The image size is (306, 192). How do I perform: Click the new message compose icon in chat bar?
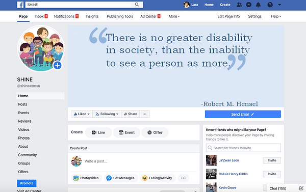pyautogui.click(x=301, y=188)
